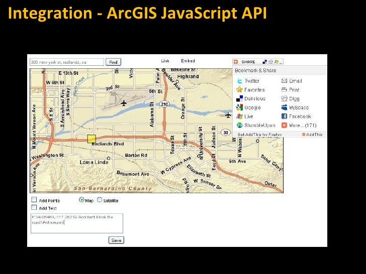This screenshot has height=274, width=366.
Task: Click the MySpace people icon
Action: (284, 107)
